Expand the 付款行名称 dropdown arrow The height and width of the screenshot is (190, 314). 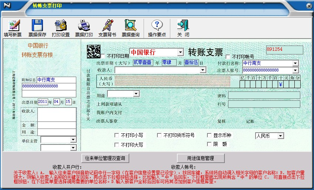[295, 63]
